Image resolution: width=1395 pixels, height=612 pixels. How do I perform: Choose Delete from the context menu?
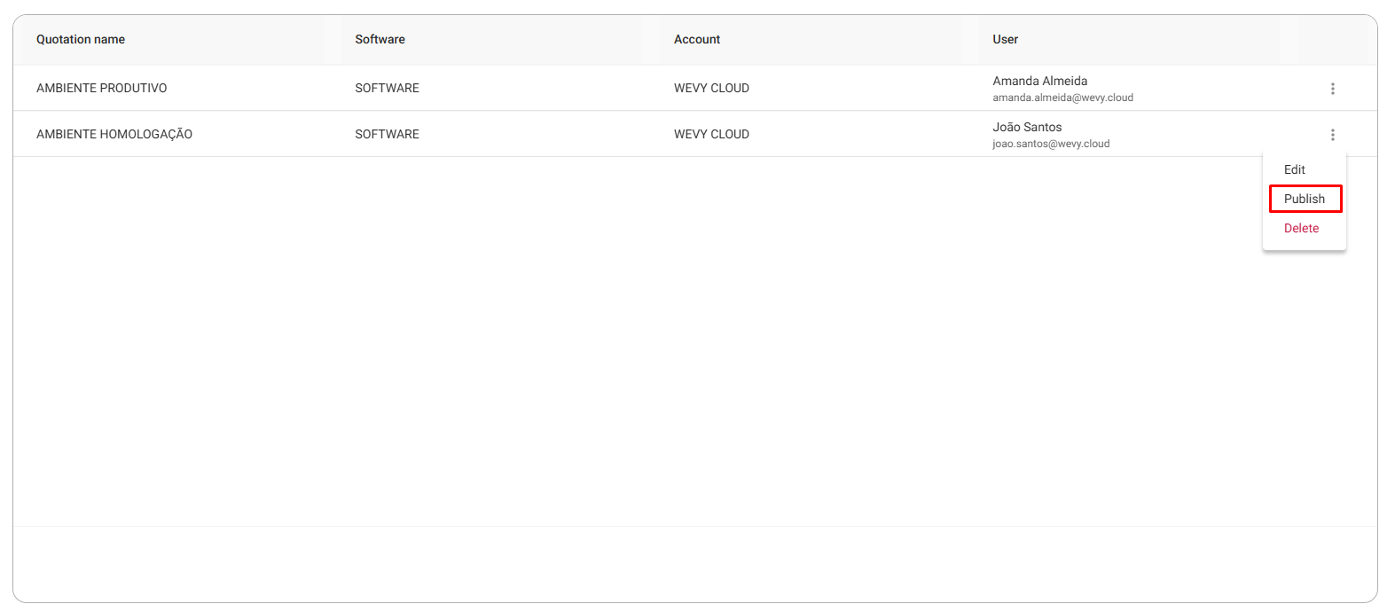(1301, 228)
